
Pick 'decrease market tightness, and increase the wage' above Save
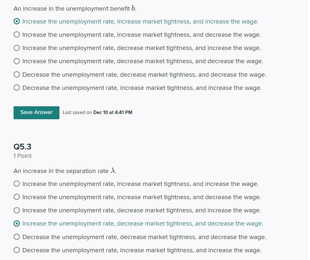16,48
